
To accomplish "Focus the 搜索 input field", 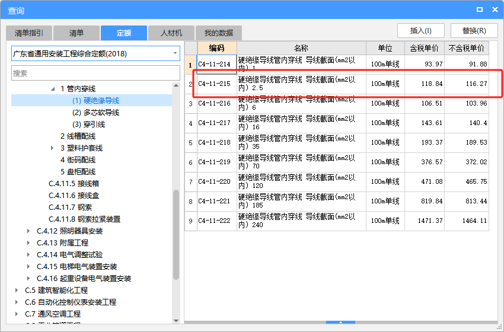I will pyautogui.click(x=96, y=73).
